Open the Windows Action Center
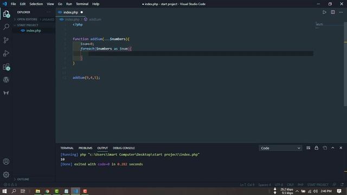Image resolution: width=347 pixels, height=195 pixels. point(339,191)
